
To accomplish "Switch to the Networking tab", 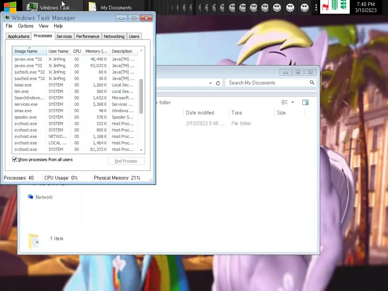I will point(114,36).
